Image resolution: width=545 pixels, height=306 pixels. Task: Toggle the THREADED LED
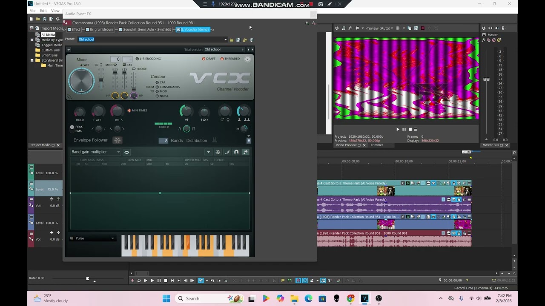[222, 59]
